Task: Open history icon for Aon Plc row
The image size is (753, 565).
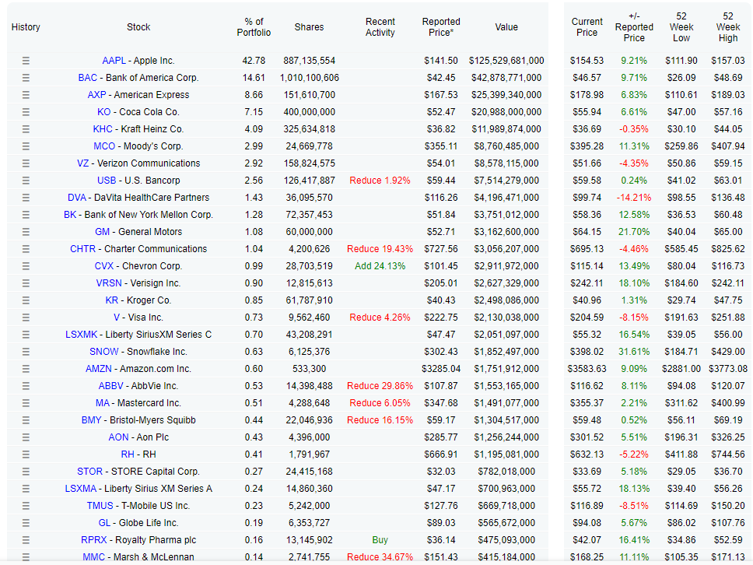Action: click(x=26, y=437)
